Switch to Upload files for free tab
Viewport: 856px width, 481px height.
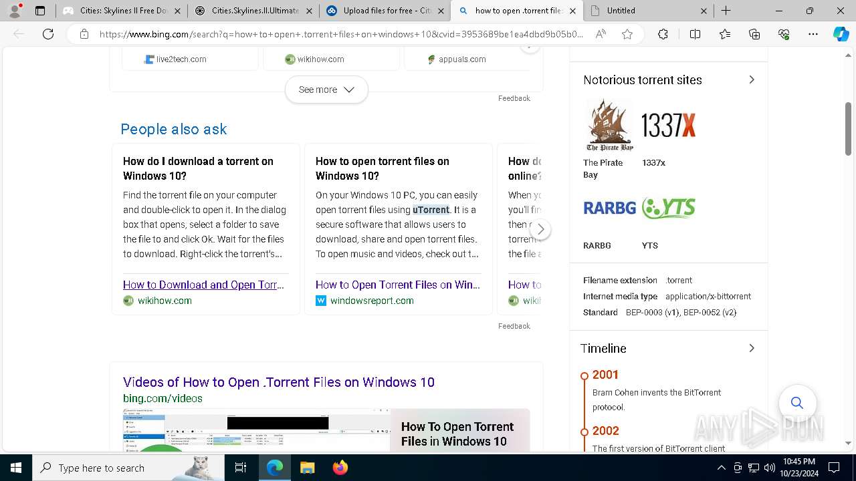(385, 11)
